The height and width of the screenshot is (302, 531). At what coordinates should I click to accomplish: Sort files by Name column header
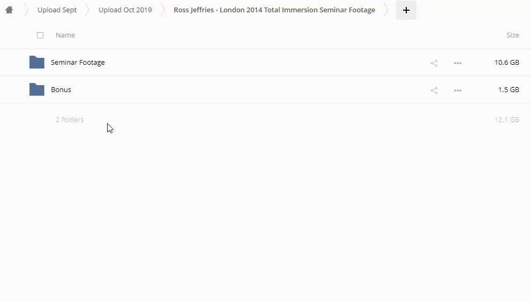point(65,35)
